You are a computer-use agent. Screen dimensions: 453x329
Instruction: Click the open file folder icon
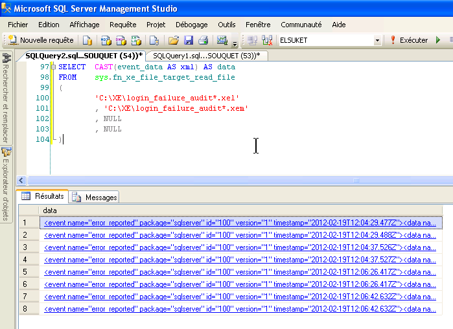(x=173, y=40)
